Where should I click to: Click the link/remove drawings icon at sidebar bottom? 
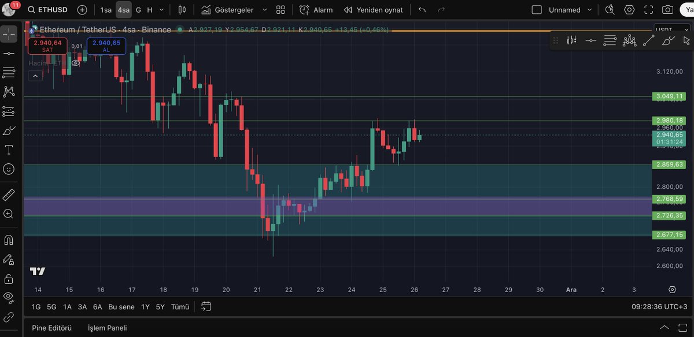point(9,317)
